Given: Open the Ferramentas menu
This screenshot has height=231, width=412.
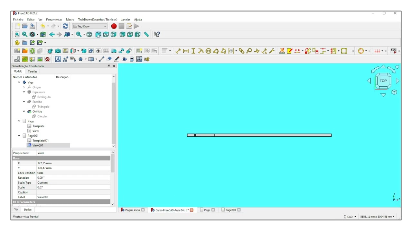Looking at the screenshot, I should (54, 20).
